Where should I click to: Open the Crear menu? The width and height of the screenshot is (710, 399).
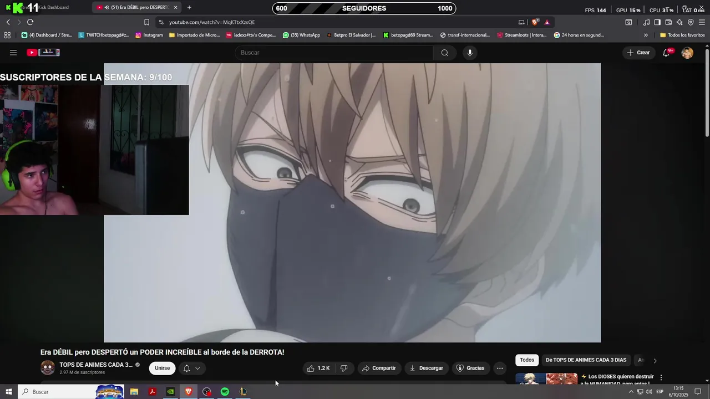[638, 53]
